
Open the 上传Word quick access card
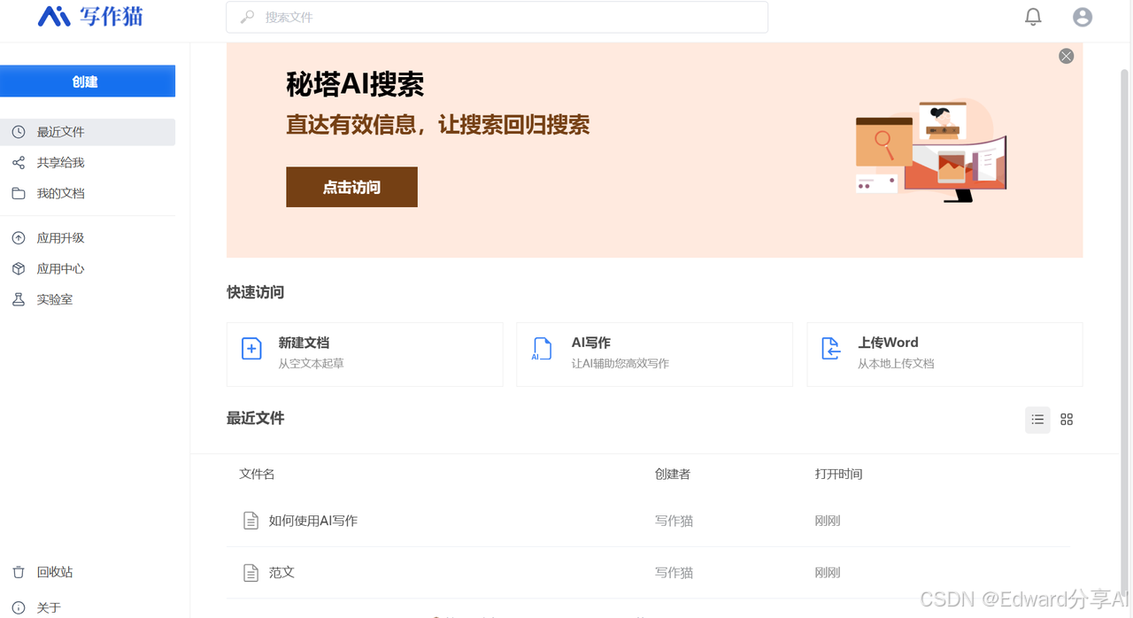point(944,354)
